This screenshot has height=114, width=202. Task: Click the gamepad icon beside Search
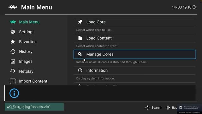coord(147,108)
